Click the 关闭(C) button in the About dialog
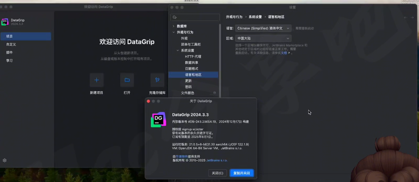Viewport: 419px width, 182px height. point(217,173)
